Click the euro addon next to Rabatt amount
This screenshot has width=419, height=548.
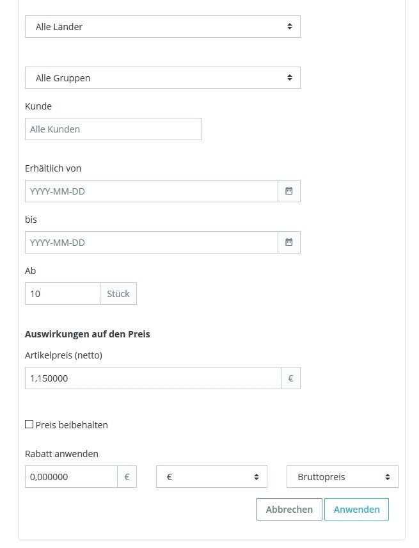click(x=127, y=477)
